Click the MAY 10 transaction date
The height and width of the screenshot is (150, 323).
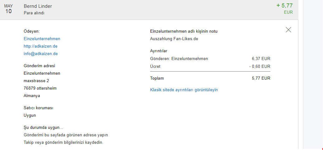pos(8,9)
